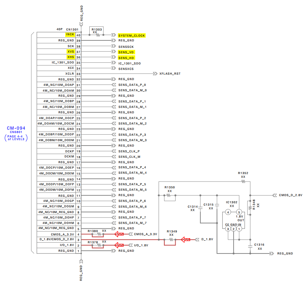Click the DCKP pin name

[70, 152]
